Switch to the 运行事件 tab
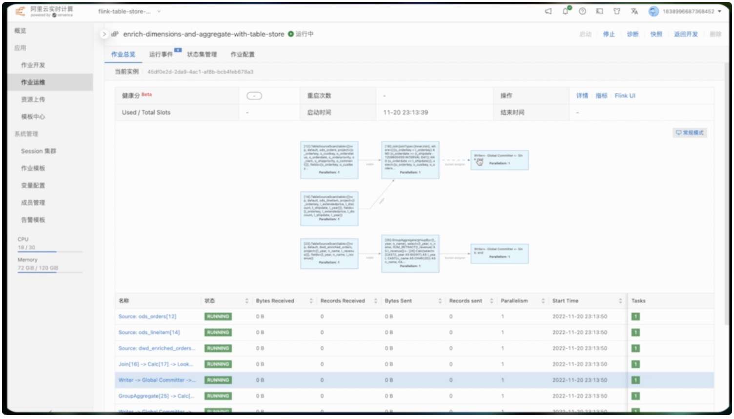 (x=161, y=54)
